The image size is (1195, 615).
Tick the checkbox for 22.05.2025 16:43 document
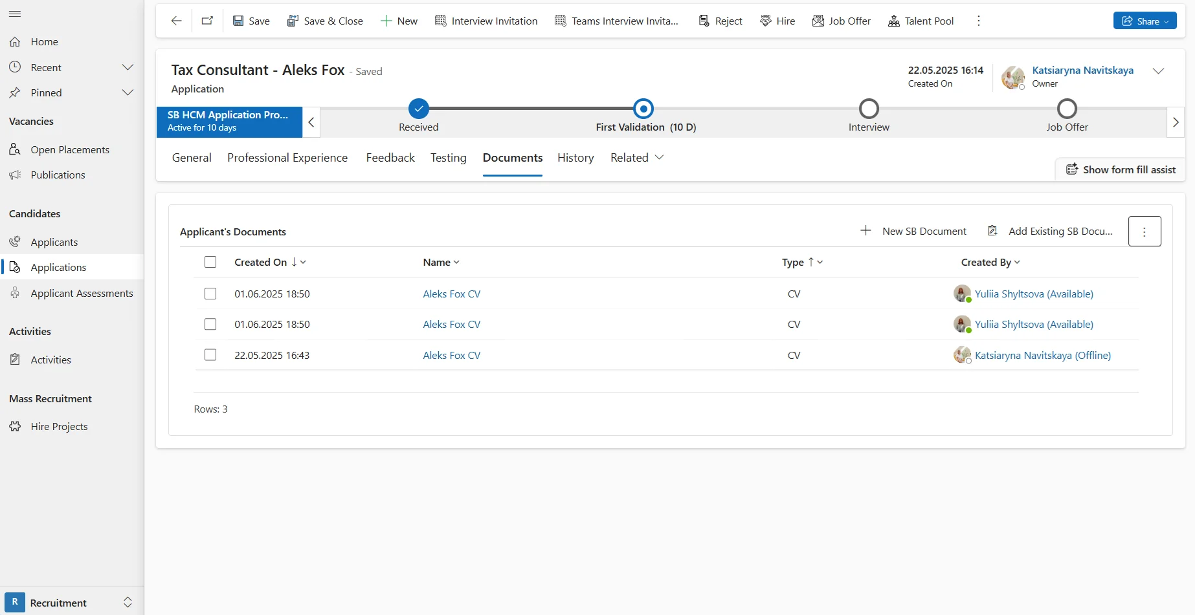(x=210, y=355)
